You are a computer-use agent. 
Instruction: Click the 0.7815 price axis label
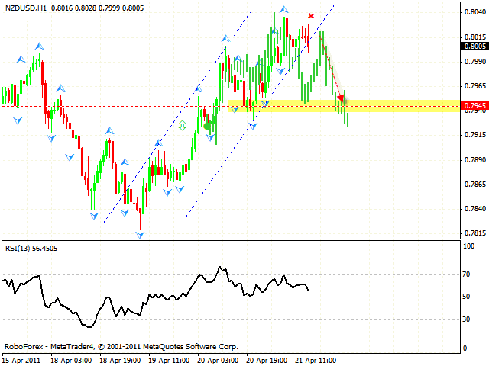(474, 233)
